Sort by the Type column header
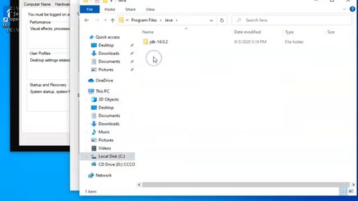 (289, 32)
